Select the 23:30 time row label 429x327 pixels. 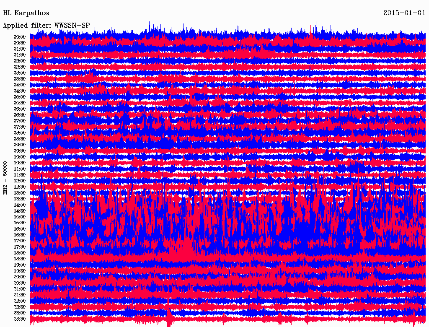(20, 319)
